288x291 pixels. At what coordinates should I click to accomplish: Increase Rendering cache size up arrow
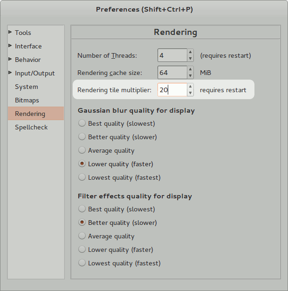click(x=190, y=69)
